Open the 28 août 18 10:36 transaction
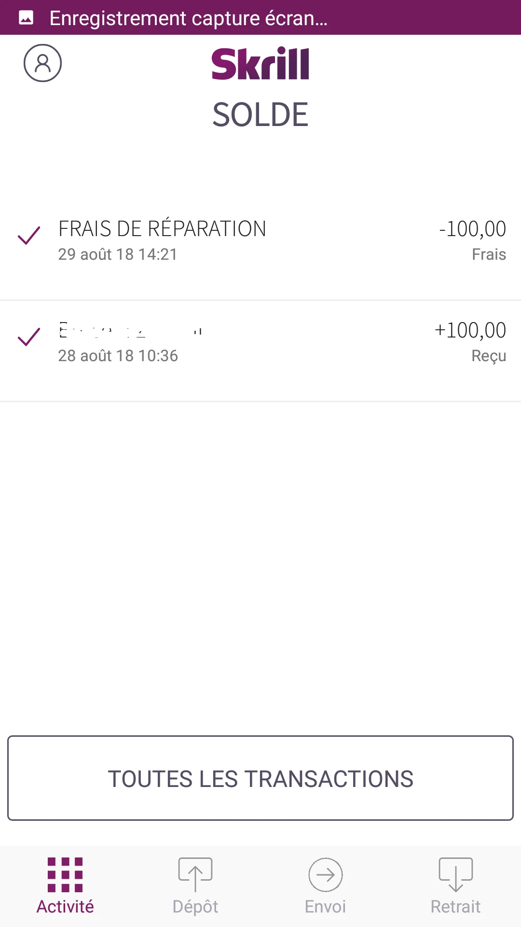 point(118,356)
